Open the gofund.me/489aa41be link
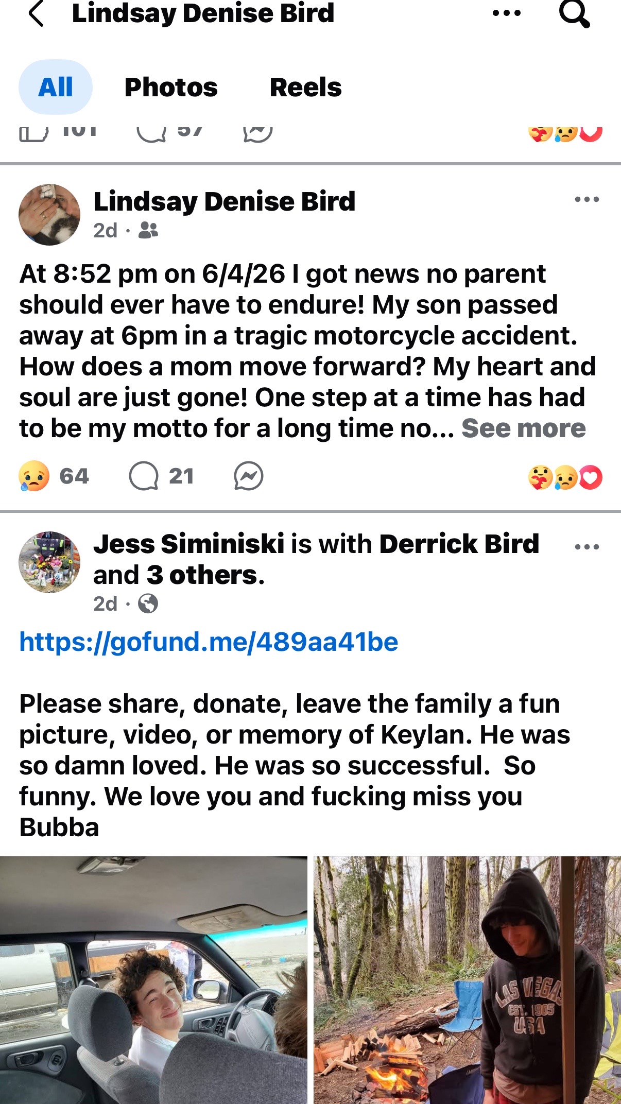 click(x=209, y=642)
